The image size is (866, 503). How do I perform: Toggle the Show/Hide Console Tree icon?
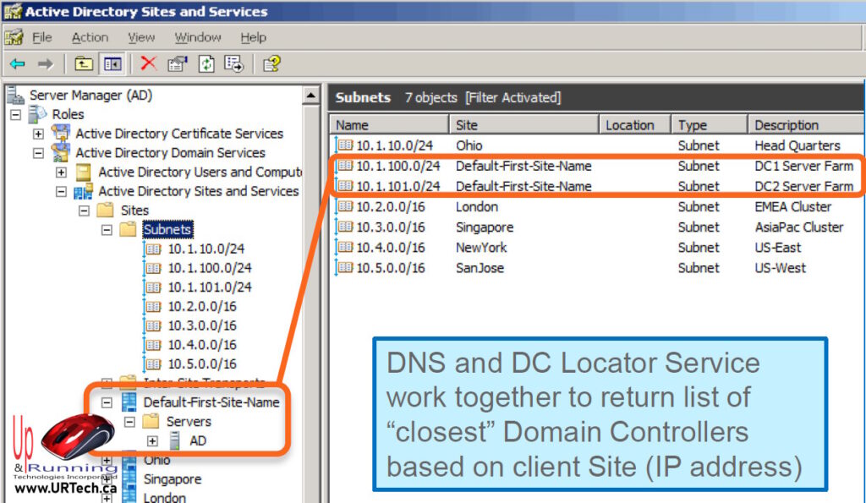[x=111, y=64]
